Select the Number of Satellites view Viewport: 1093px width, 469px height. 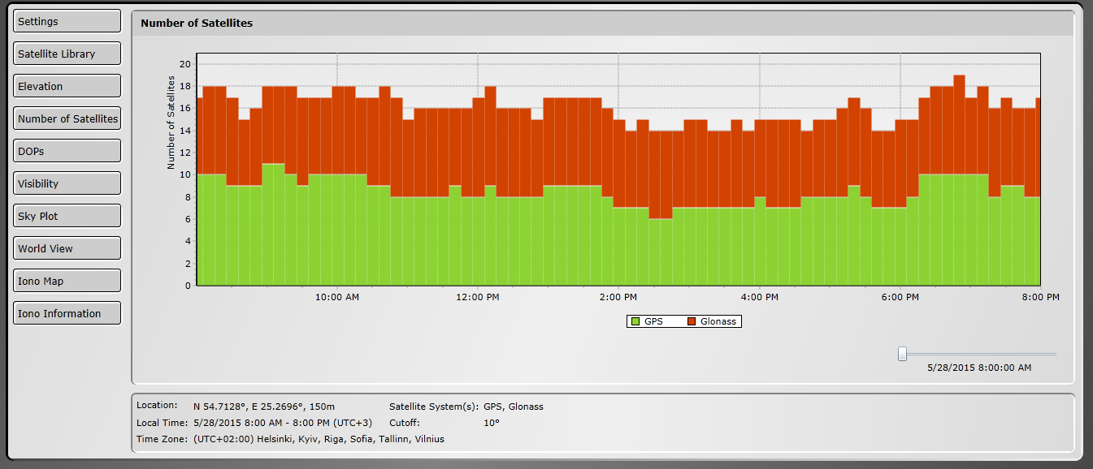click(67, 118)
